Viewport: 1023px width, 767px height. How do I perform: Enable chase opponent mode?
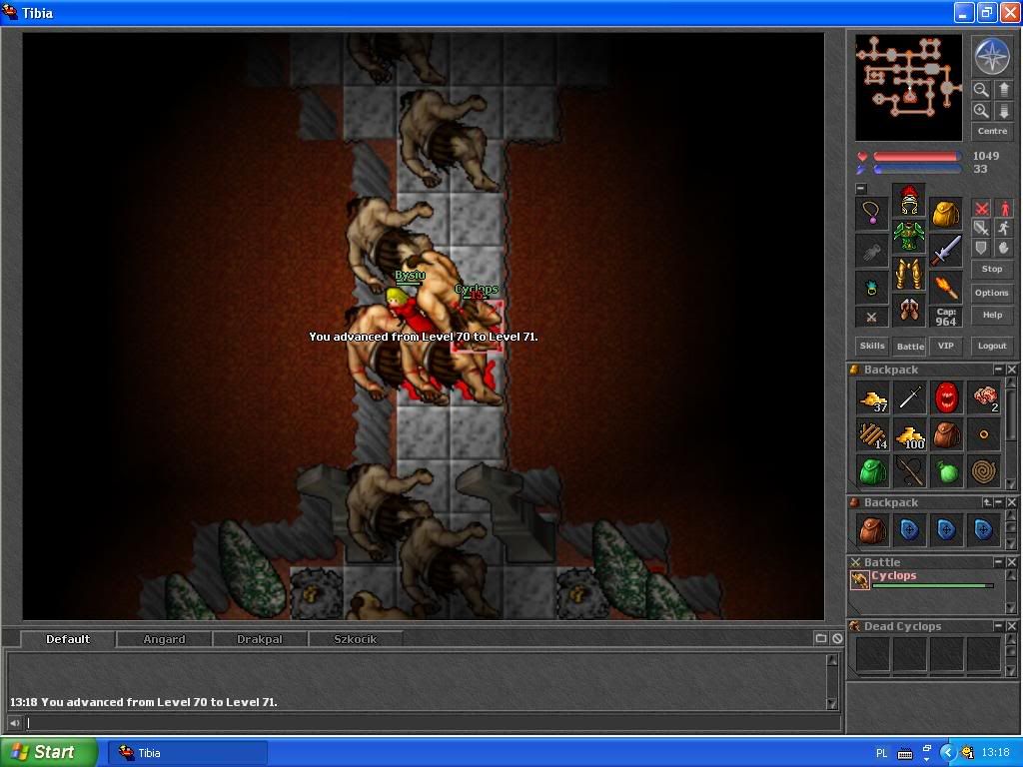pyautogui.click(x=1003, y=229)
